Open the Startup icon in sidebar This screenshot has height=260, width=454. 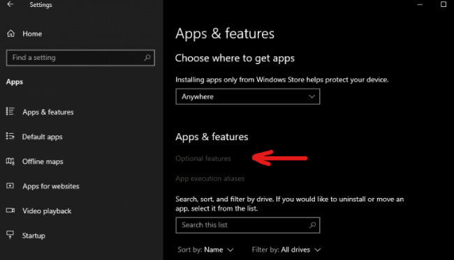pos(10,235)
